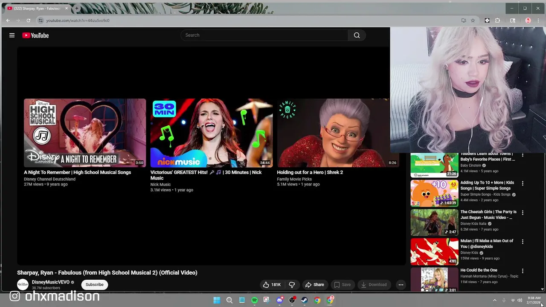Open the clock and date in taskbar
The height and width of the screenshot is (307, 546).
534,300
